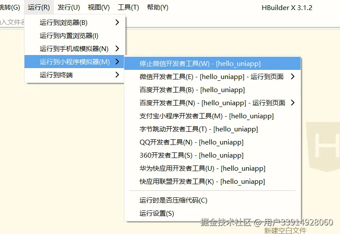
Task: Run 360开发者工具(S) - [hello_uniapp]
Action: click(x=213, y=155)
